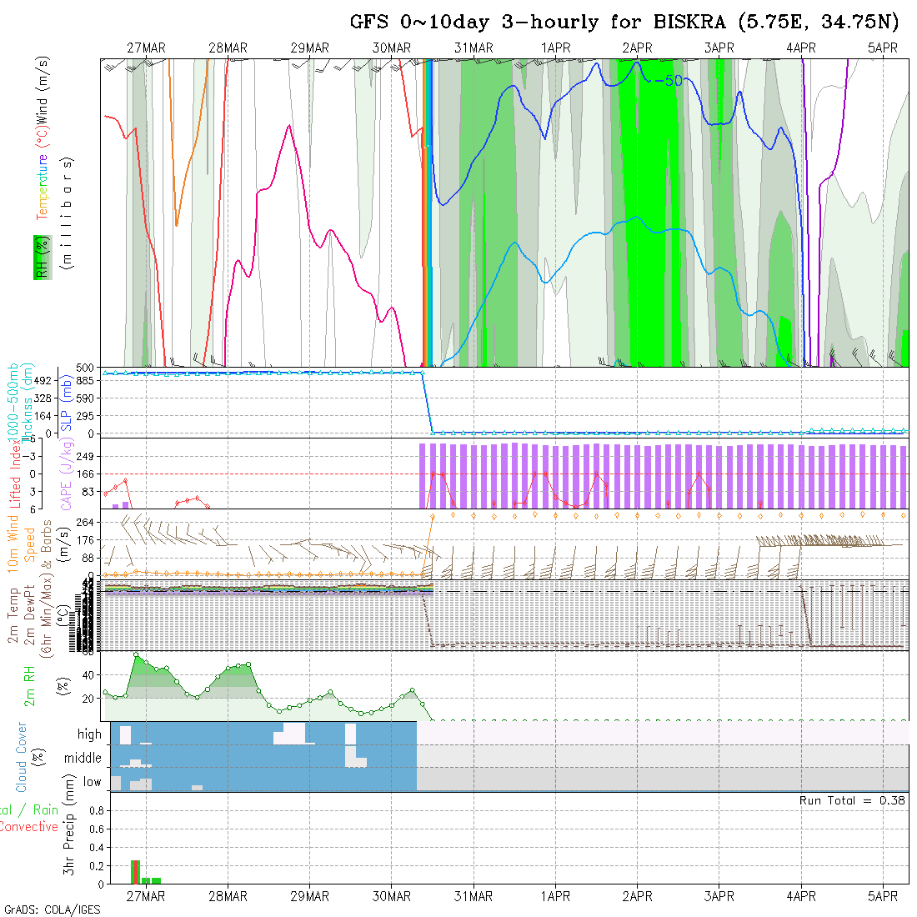Select the green RH (%) legend swatch

tap(39, 257)
